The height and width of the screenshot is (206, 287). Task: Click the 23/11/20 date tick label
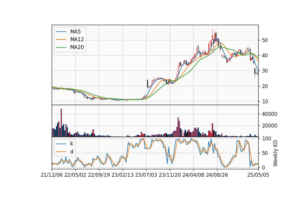(170, 175)
